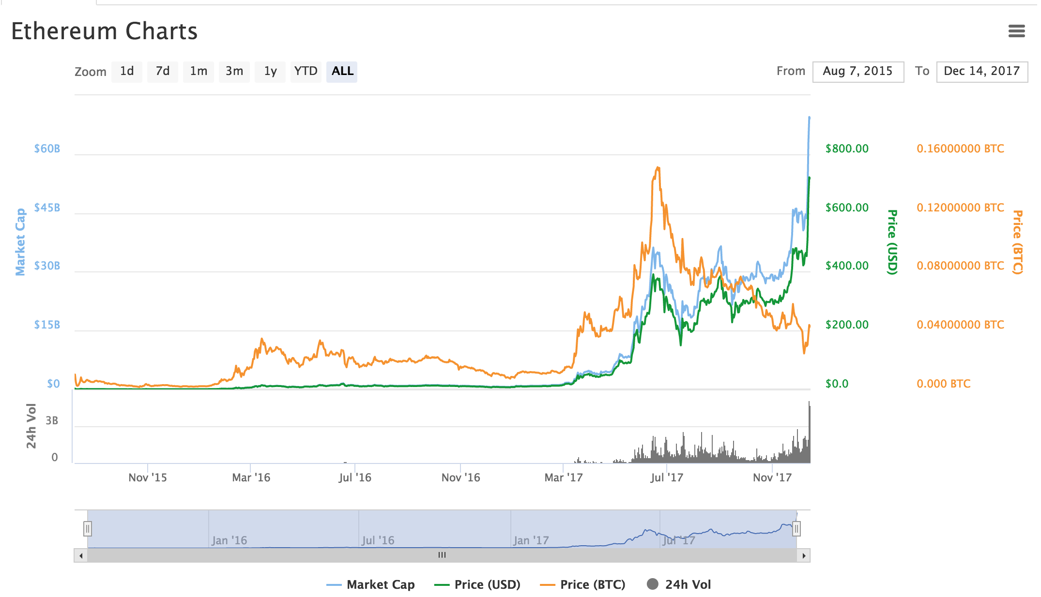Viewport: 1041px width, 597px height.
Task: Click the $30B axis label
Action: (47, 266)
